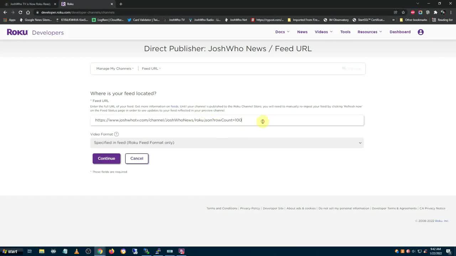Image resolution: width=456 pixels, height=256 pixels.
Task: Open the JoshWho TV bookmark
Action: pos(174,20)
